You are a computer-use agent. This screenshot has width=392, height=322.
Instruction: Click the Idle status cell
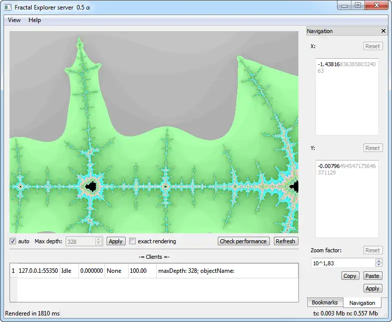tap(69, 271)
